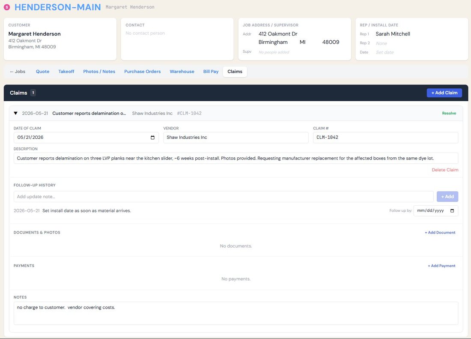Open Photos / Notes tab

point(99,72)
